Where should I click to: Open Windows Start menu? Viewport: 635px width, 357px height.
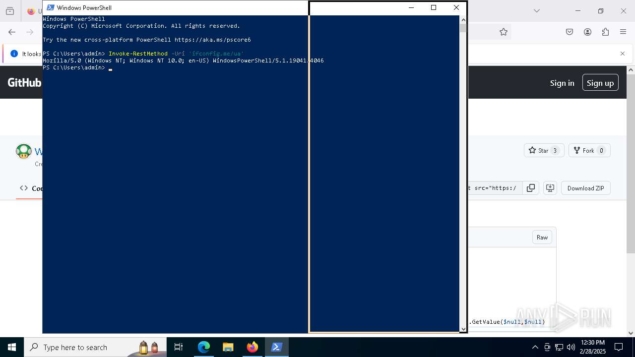pos(12,347)
